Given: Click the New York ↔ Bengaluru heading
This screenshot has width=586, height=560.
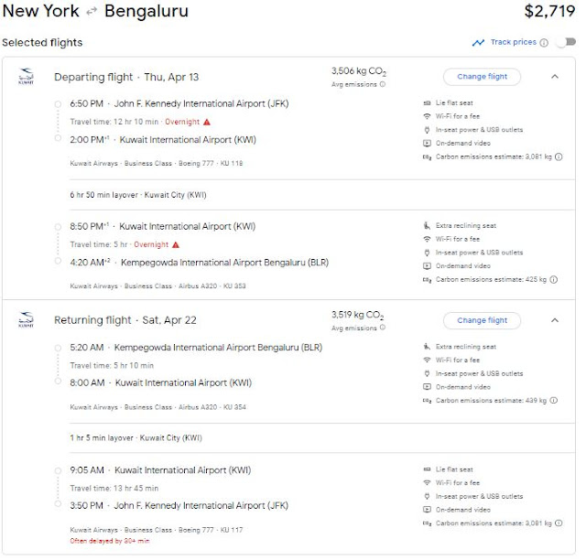Looking at the screenshot, I should [x=95, y=11].
